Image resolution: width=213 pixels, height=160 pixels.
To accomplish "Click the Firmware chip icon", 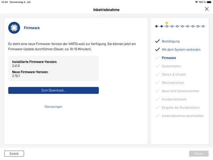I will point(14,28).
